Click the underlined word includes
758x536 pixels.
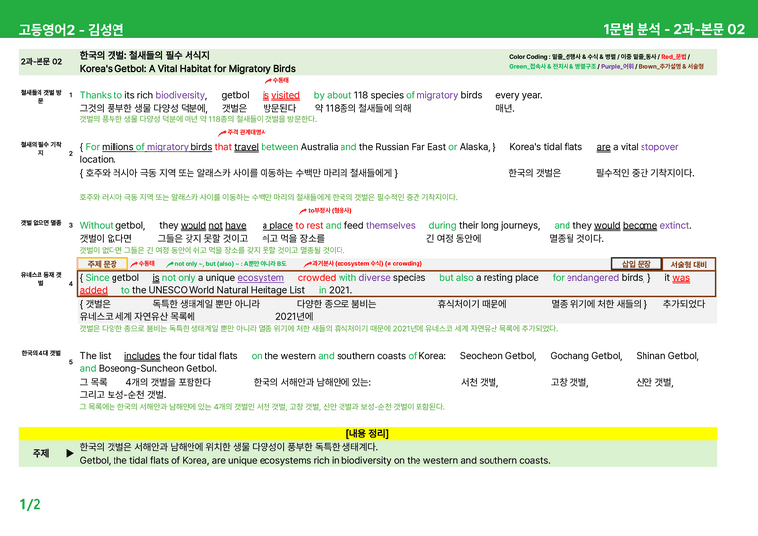[x=142, y=356]
